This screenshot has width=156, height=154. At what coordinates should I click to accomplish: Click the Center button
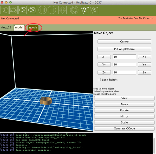[x=124, y=42]
